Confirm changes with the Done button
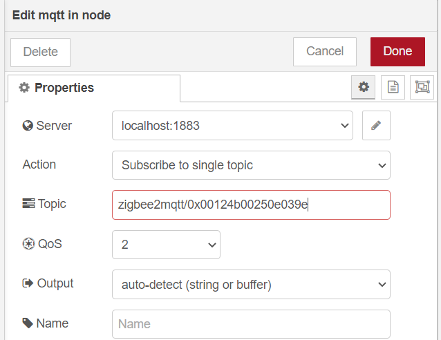This screenshot has height=340, width=441. [397, 51]
